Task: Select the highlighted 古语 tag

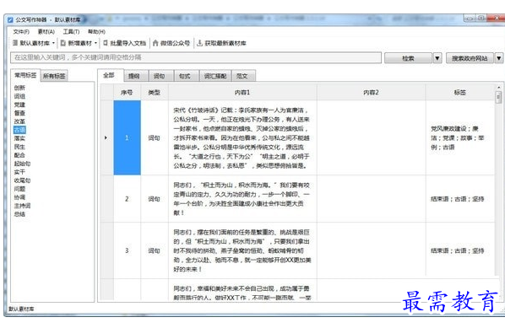Action: [19, 130]
